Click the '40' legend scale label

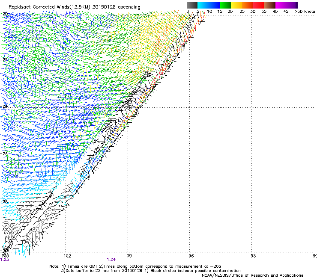click(x=275, y=12)
